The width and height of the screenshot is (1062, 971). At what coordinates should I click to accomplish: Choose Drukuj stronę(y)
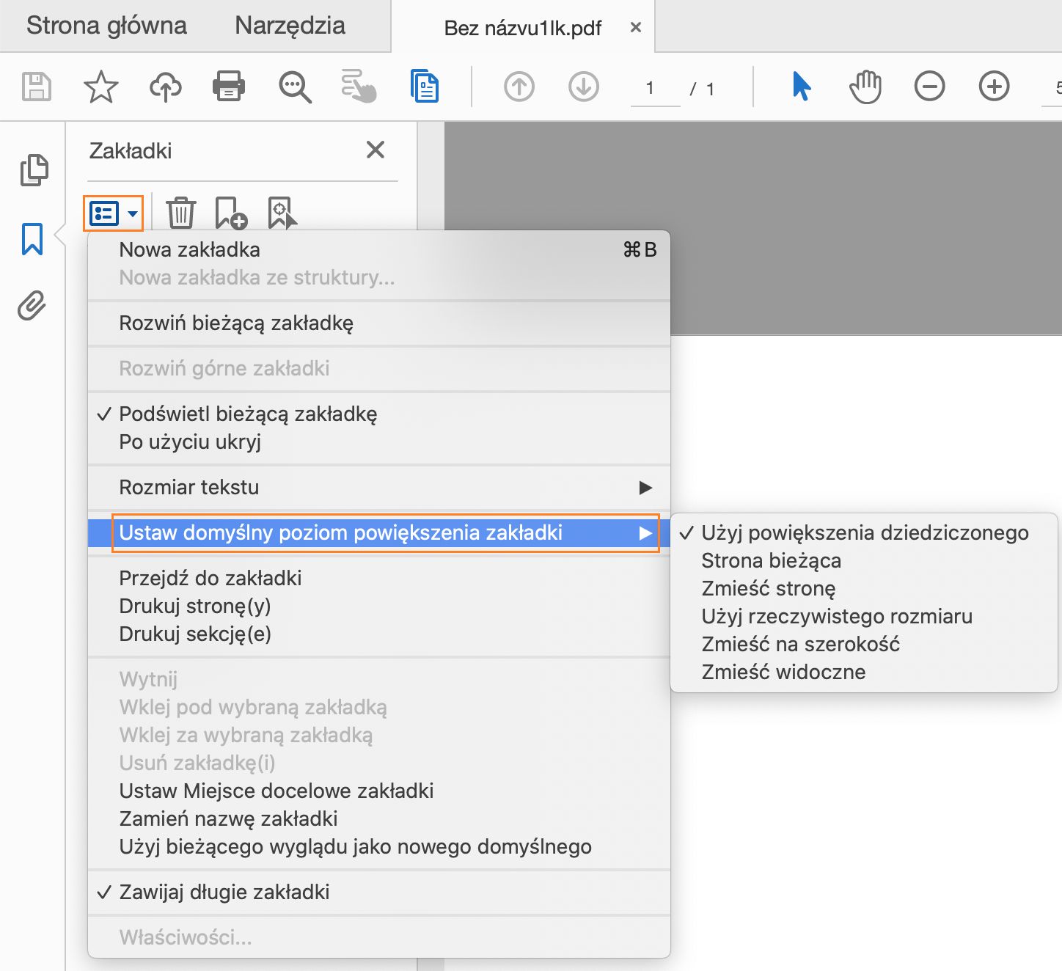pyautogui.click(x=379, y=607)
